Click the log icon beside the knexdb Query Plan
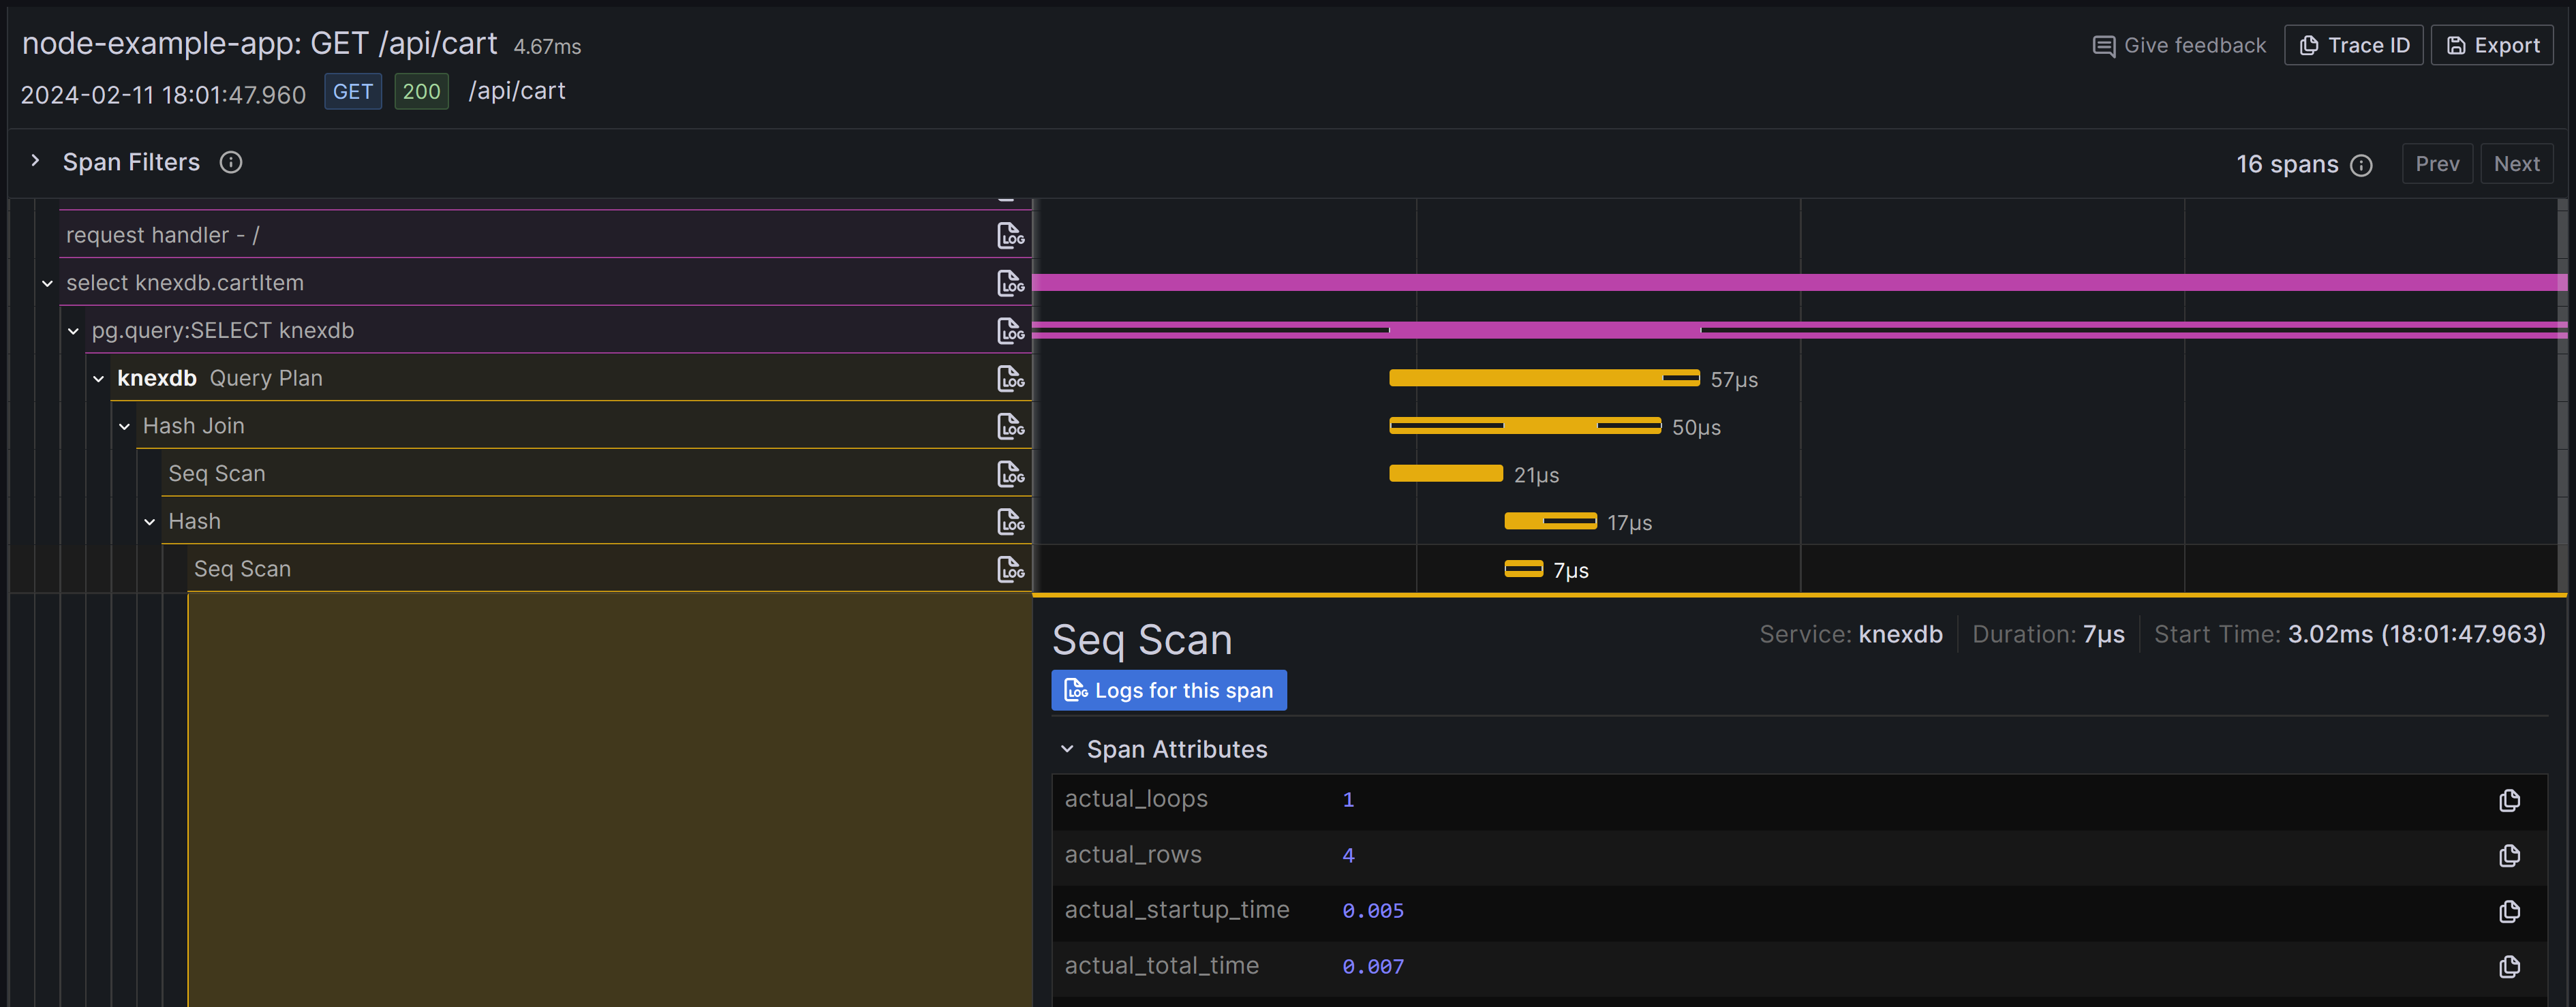The width and height of the screenshot is (2576, 1007). 1010,378
